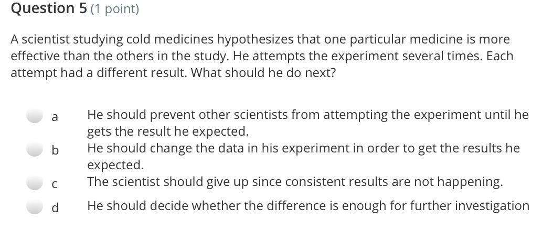Click the letter label 'd'
This screenshot has height=231, width=553.
point(55,208)
